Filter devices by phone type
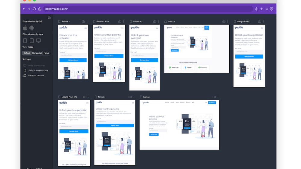This screenshot has width=301, height=169. click(25, 41)
